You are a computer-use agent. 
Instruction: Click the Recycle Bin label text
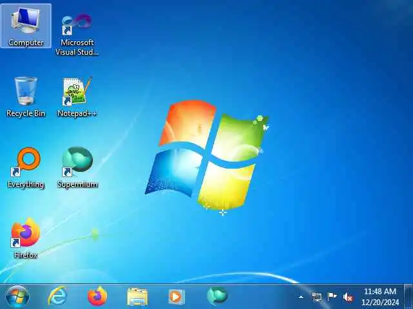26,113
